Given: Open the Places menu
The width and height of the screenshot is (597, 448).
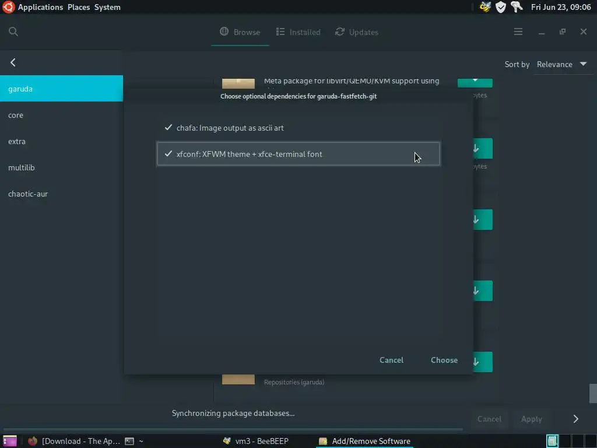Looking at the screenshot, I should click(79, 7).
